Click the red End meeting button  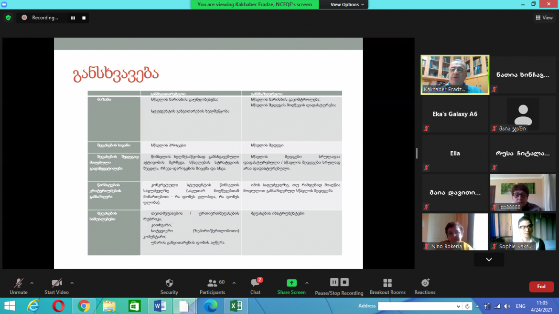click(541, 287)
